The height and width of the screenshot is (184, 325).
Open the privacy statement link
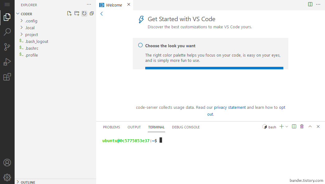[x=230, y=107]
